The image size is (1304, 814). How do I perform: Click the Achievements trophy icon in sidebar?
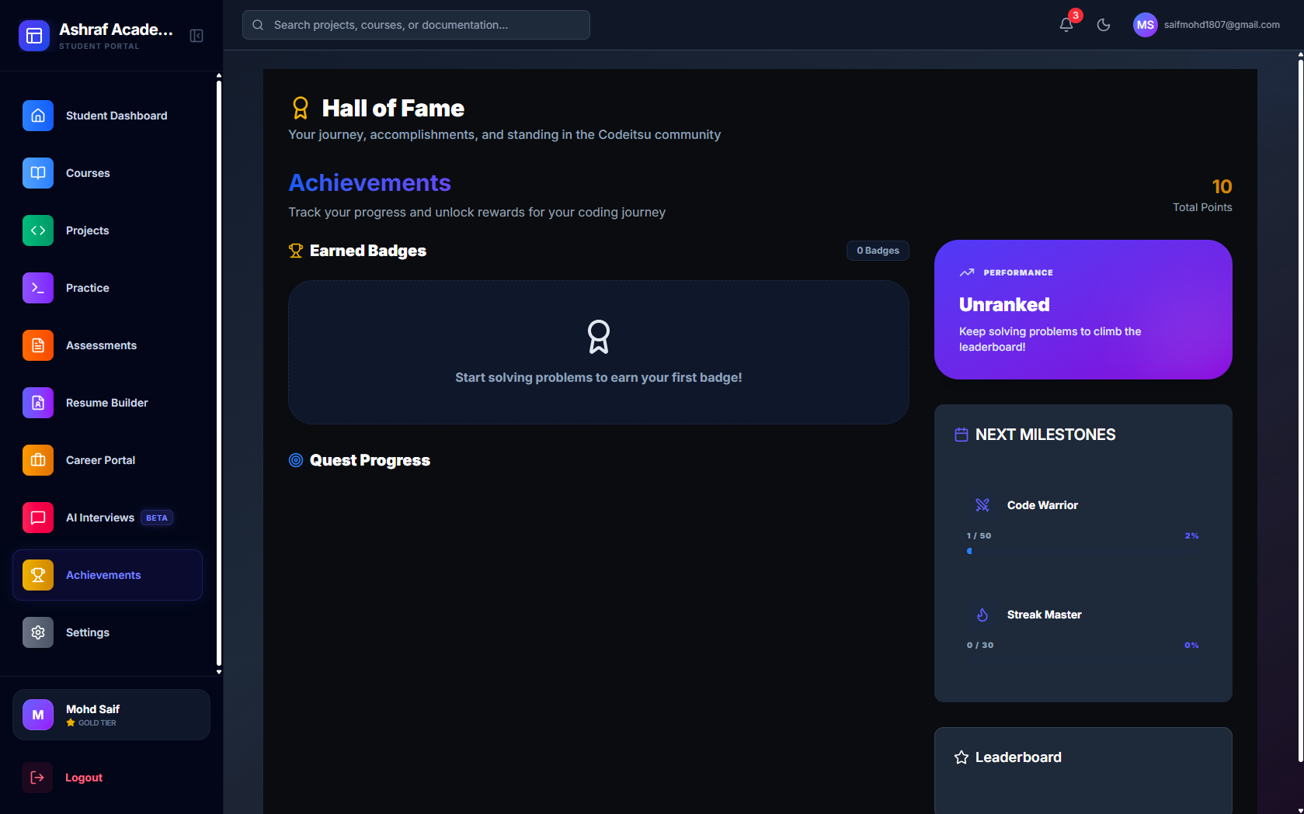click(38, 575)
